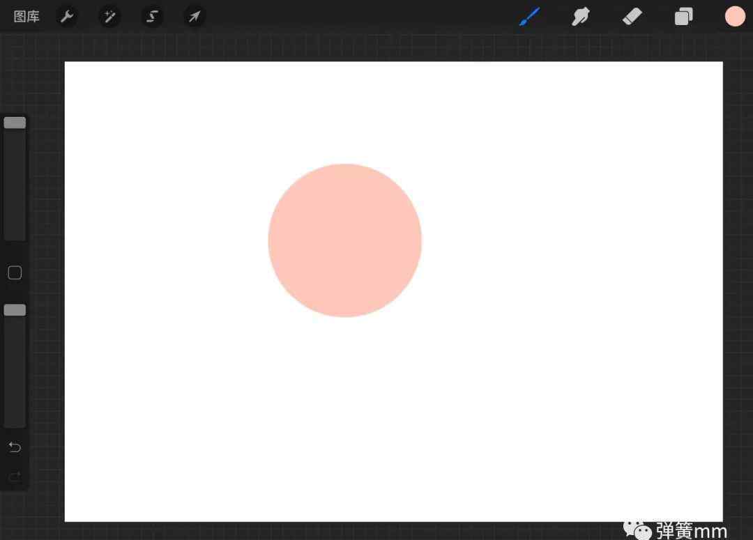Open the Adjustments magic wand menu
Viewport: 753px width, 540px height.
(109, 17)
